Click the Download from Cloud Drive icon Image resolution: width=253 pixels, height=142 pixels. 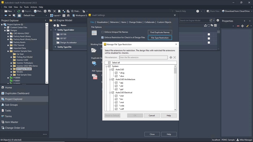pos(223,11)
